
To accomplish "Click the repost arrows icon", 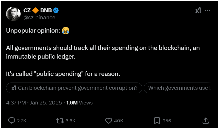I will click(59, 120).
